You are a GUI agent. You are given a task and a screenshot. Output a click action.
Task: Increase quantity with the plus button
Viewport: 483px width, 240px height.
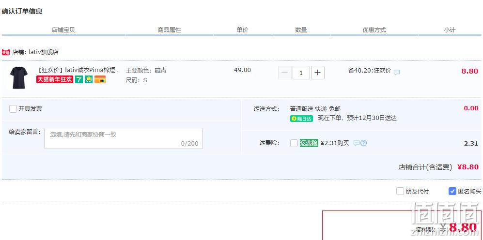(318, 73)
